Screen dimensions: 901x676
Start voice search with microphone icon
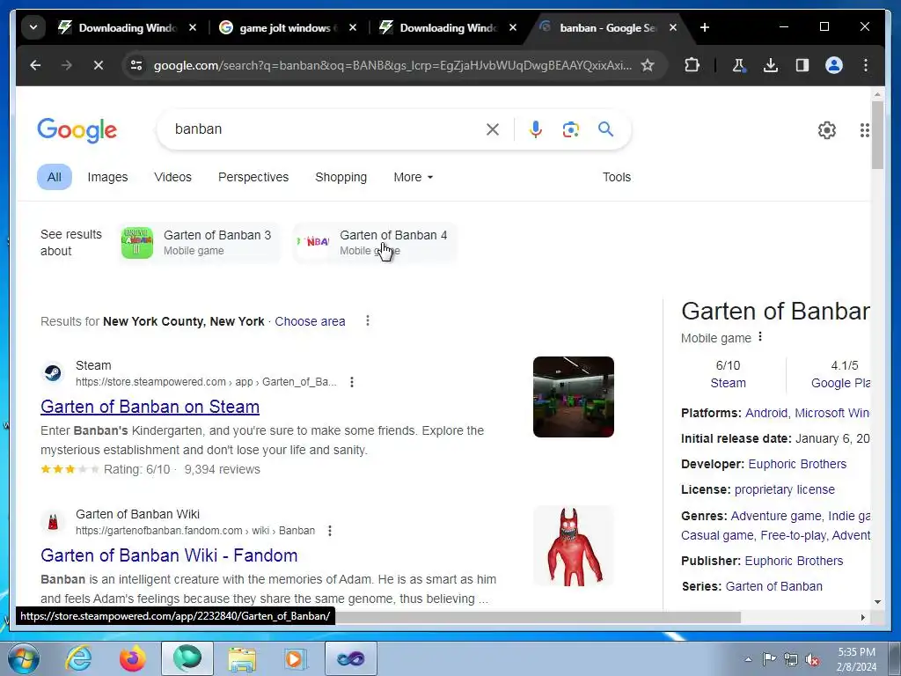(536, 129)
